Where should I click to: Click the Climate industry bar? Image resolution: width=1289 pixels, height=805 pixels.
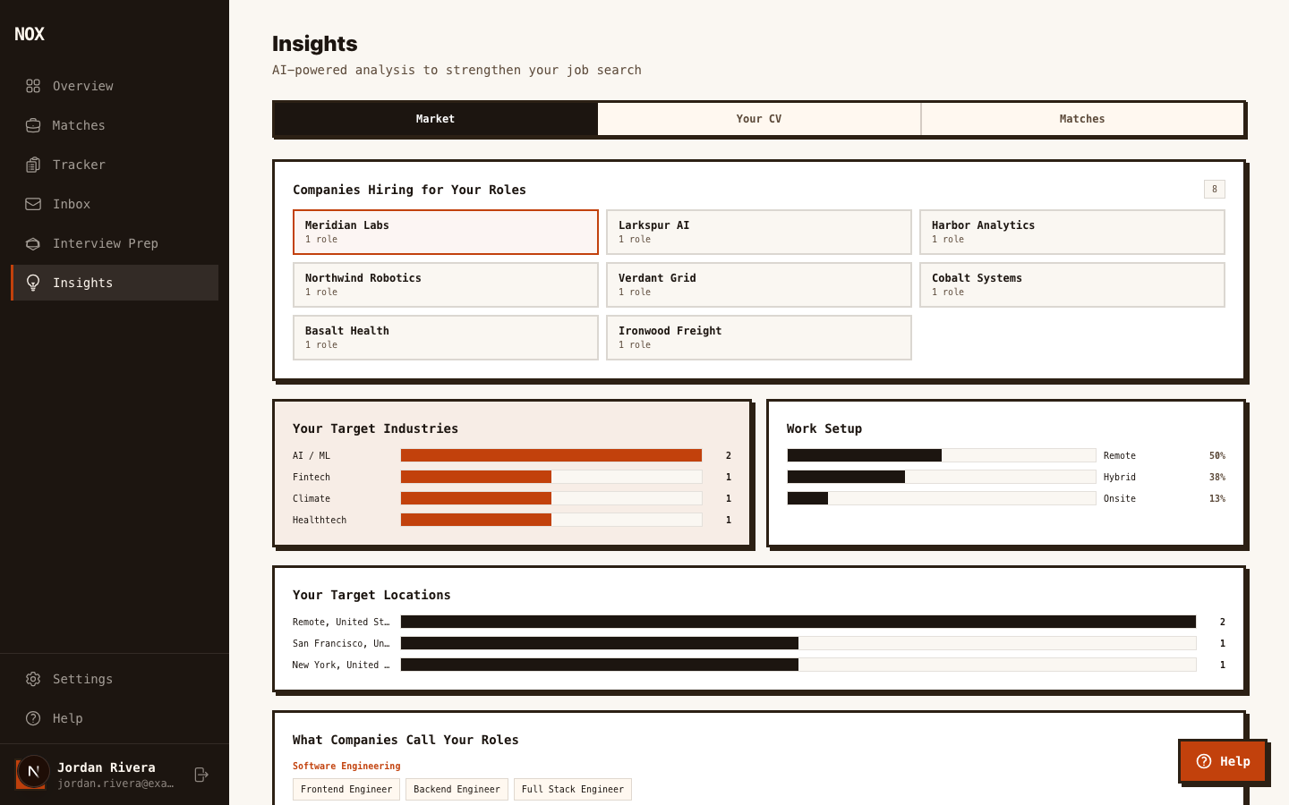pos(551,498)
